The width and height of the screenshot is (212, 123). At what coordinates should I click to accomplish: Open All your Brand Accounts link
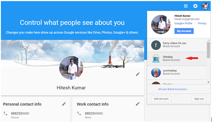pyautogui.click(x=173, y=89)
